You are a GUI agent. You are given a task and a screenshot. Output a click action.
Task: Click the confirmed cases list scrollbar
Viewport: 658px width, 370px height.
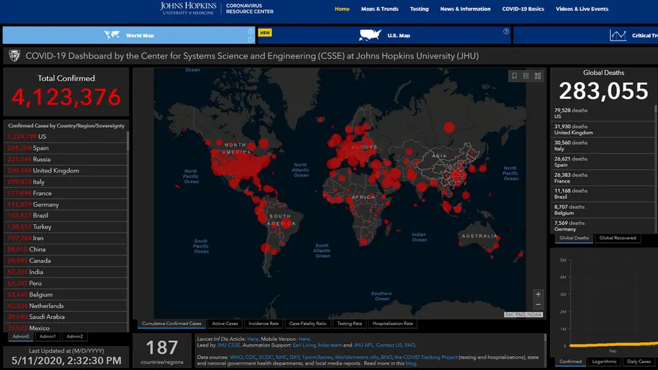pos(127,141)
